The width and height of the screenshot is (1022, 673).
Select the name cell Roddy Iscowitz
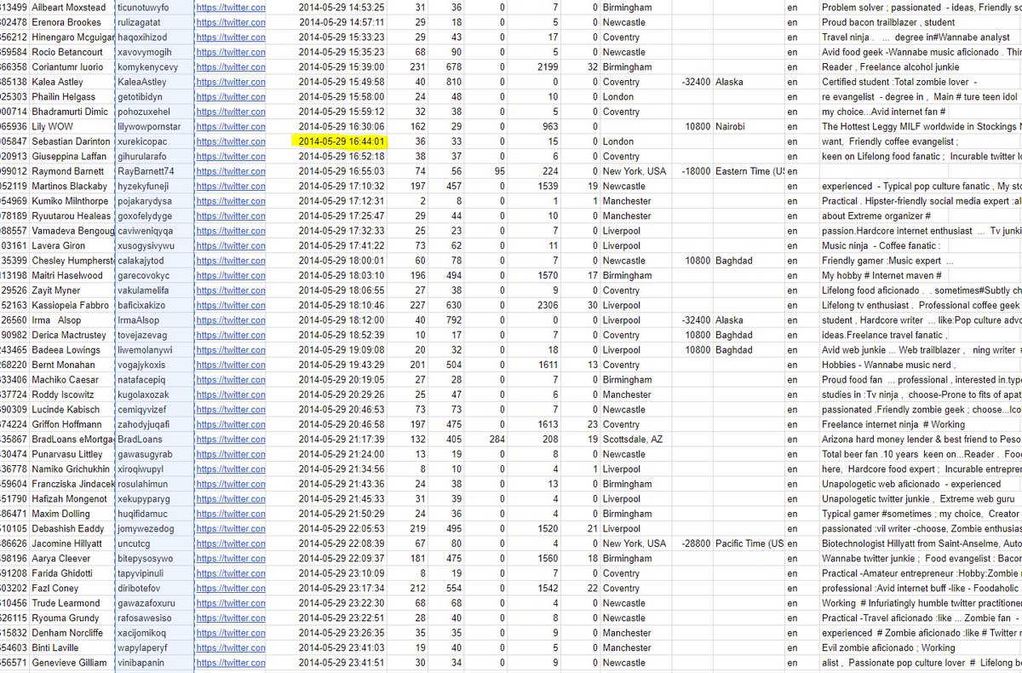64,395
